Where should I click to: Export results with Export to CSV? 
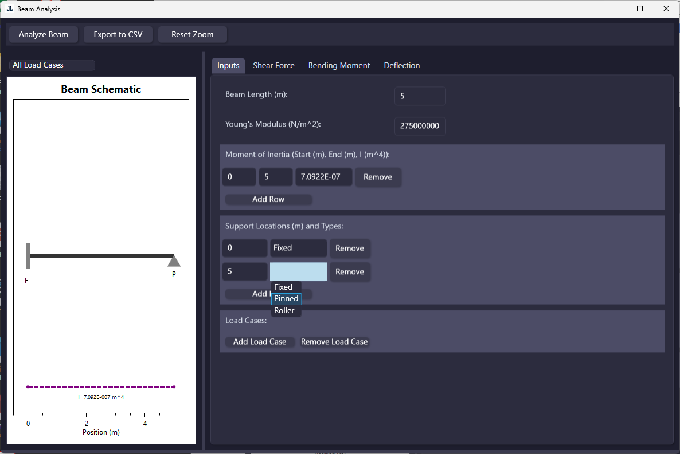pyautogui.click(x=118, y=34)
